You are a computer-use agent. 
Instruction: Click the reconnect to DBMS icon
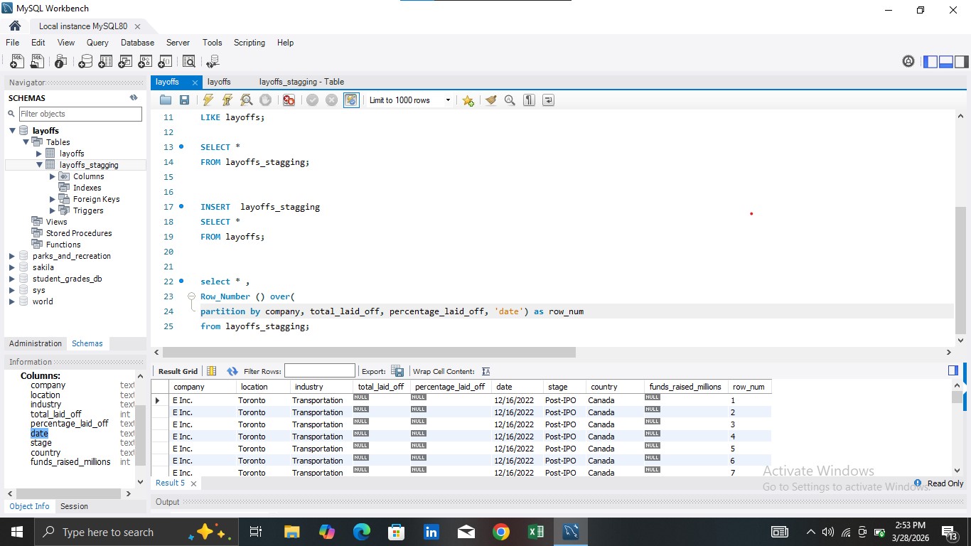[213, 62]
